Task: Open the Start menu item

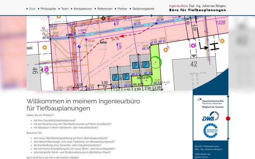Action: (32, 9)
